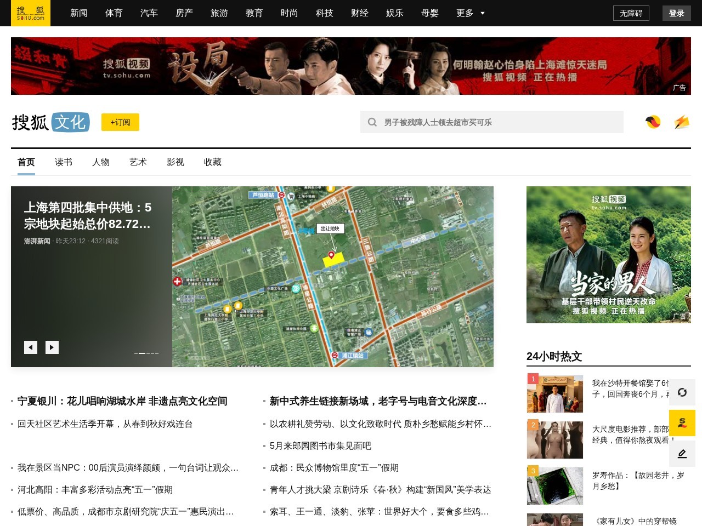Click the yellow floating Sohu S icon

[682, 423]
